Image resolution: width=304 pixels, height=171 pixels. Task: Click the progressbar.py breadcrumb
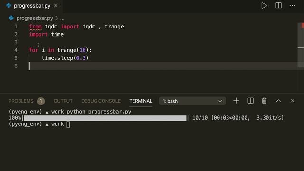35,18
